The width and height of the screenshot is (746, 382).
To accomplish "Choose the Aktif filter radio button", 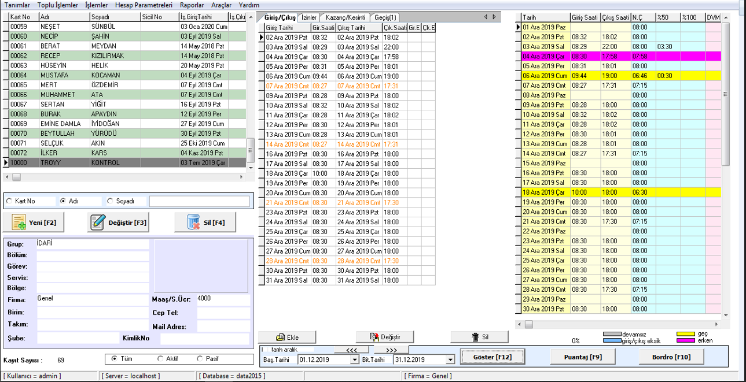I will (161, 359).
